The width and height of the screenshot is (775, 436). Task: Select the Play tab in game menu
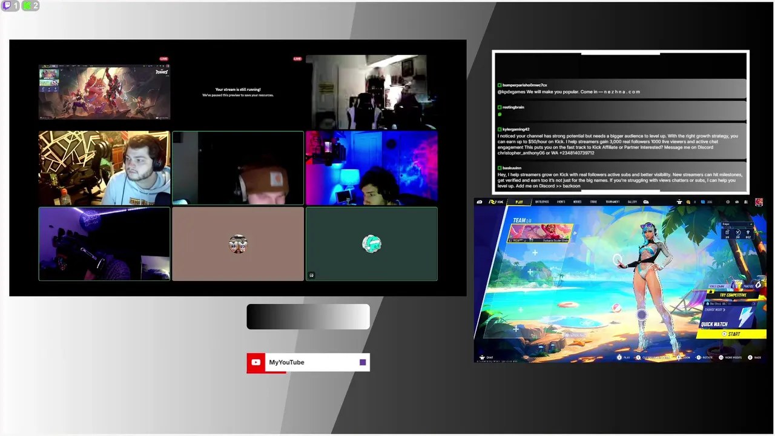pos(519,202)
